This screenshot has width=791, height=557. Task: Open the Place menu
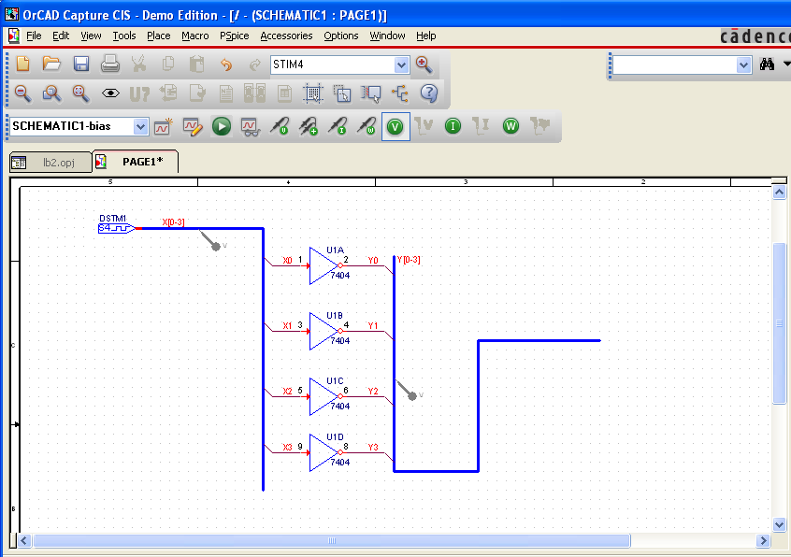coord(158,36)
